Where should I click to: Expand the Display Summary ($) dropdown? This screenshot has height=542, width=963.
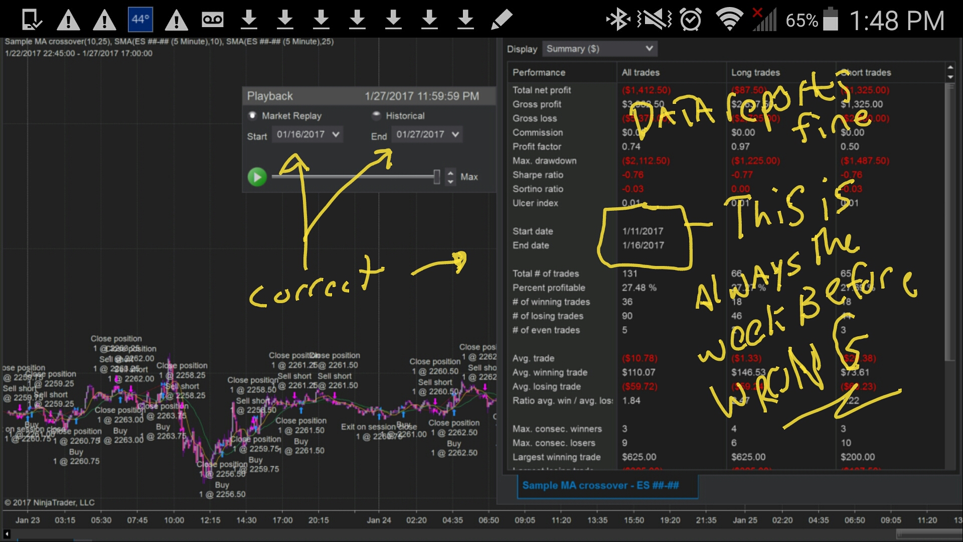click(599, 49)
